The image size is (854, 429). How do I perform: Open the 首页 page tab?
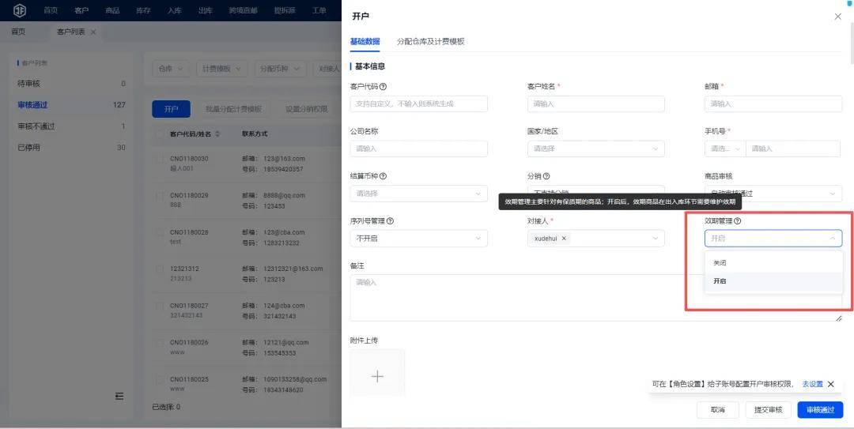pos(18,32)
